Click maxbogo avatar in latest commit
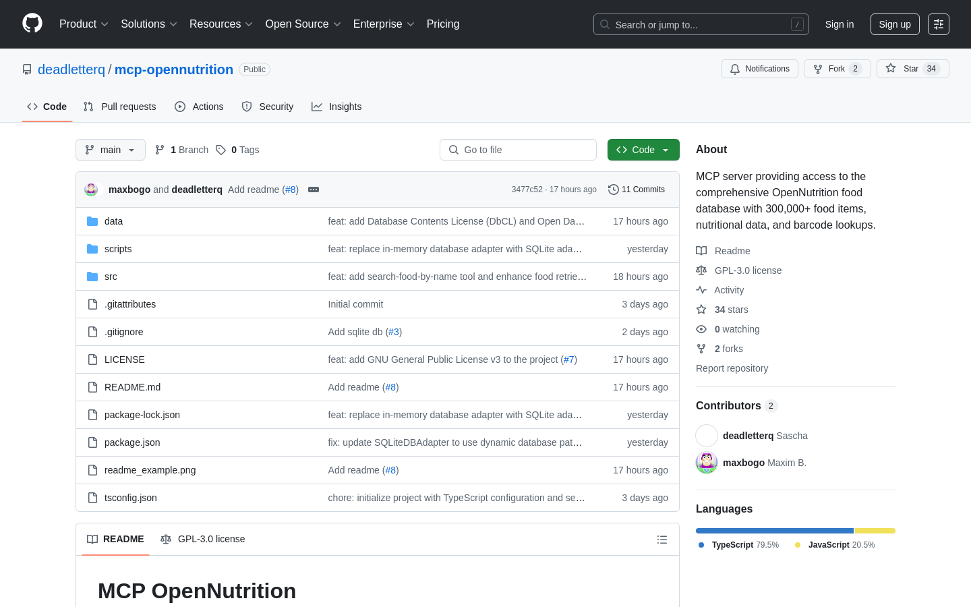 91,190
